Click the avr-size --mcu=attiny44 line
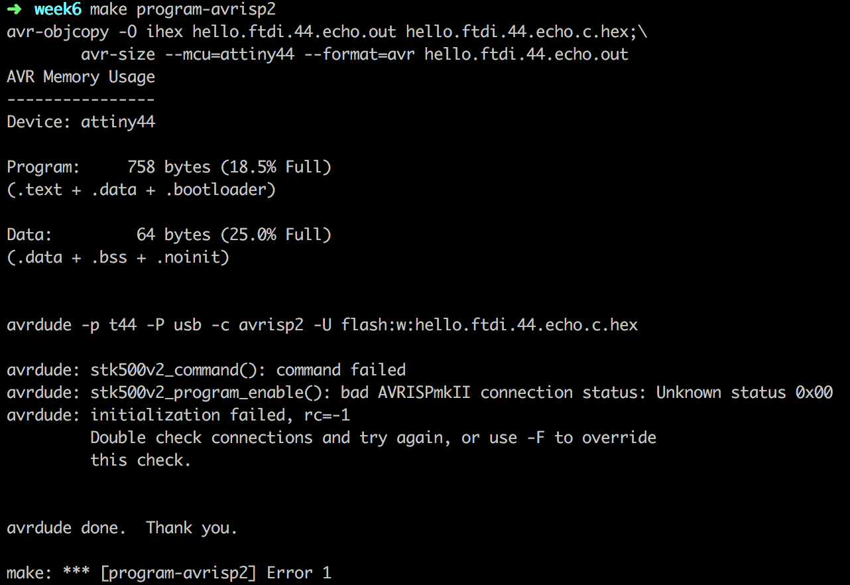The image size is (850, 585). pos(355,54)
